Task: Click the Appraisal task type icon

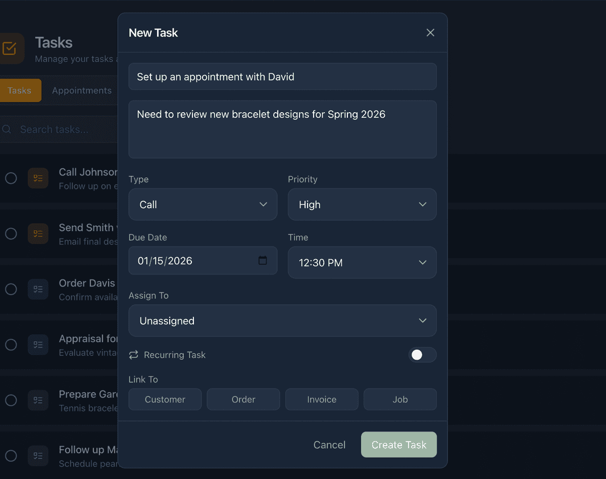Action: point(38,345)
